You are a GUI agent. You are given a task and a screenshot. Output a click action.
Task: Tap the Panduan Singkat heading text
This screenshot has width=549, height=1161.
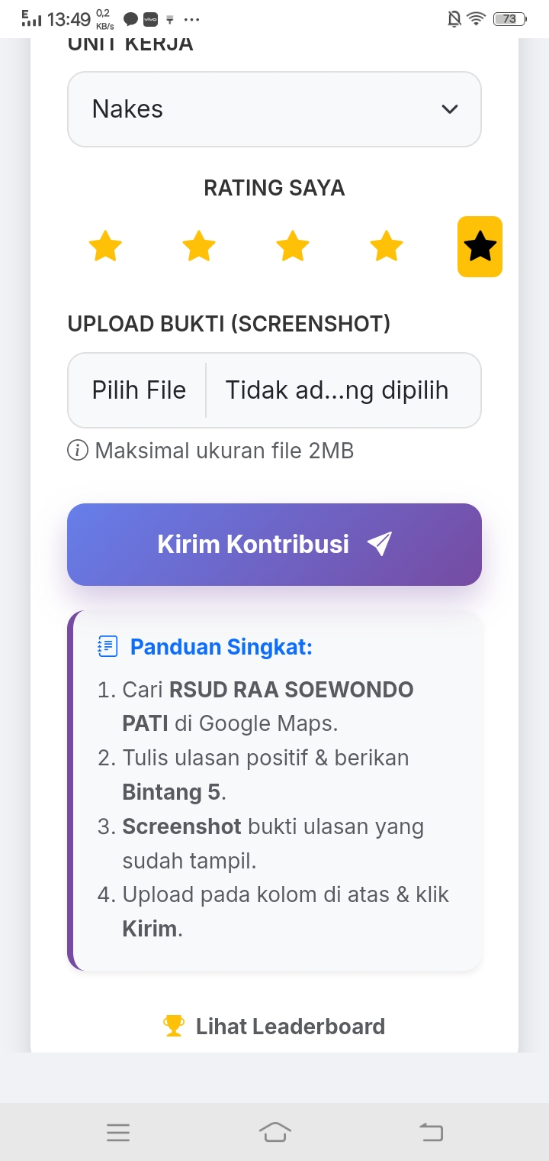click(221, 647)
